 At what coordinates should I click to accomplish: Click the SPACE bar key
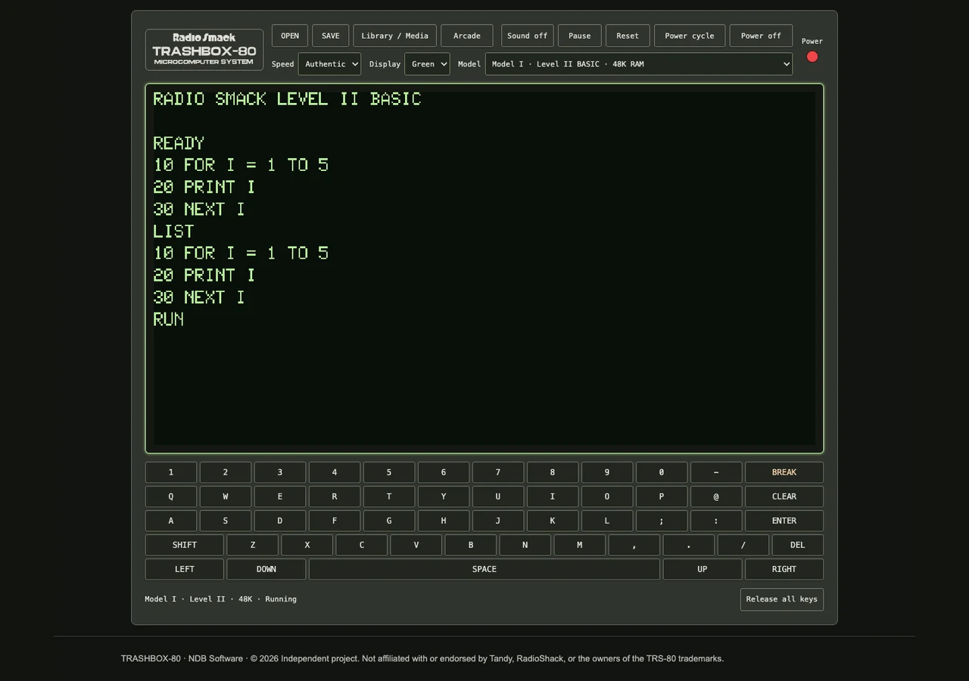(484, 569)
